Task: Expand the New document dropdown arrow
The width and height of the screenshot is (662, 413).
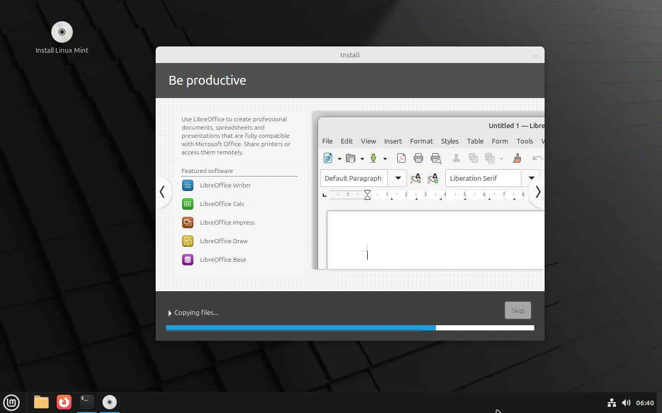Action: click(339, 159)
